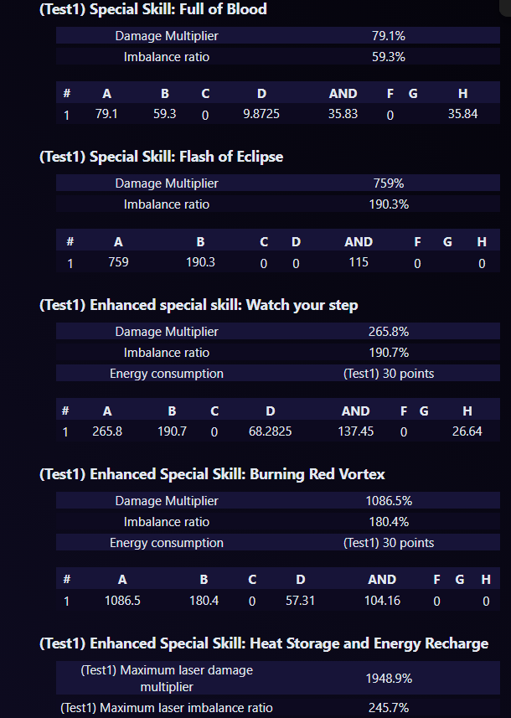
Task: Select the 759% Damage Multiplier value
Action: [388, 183]
